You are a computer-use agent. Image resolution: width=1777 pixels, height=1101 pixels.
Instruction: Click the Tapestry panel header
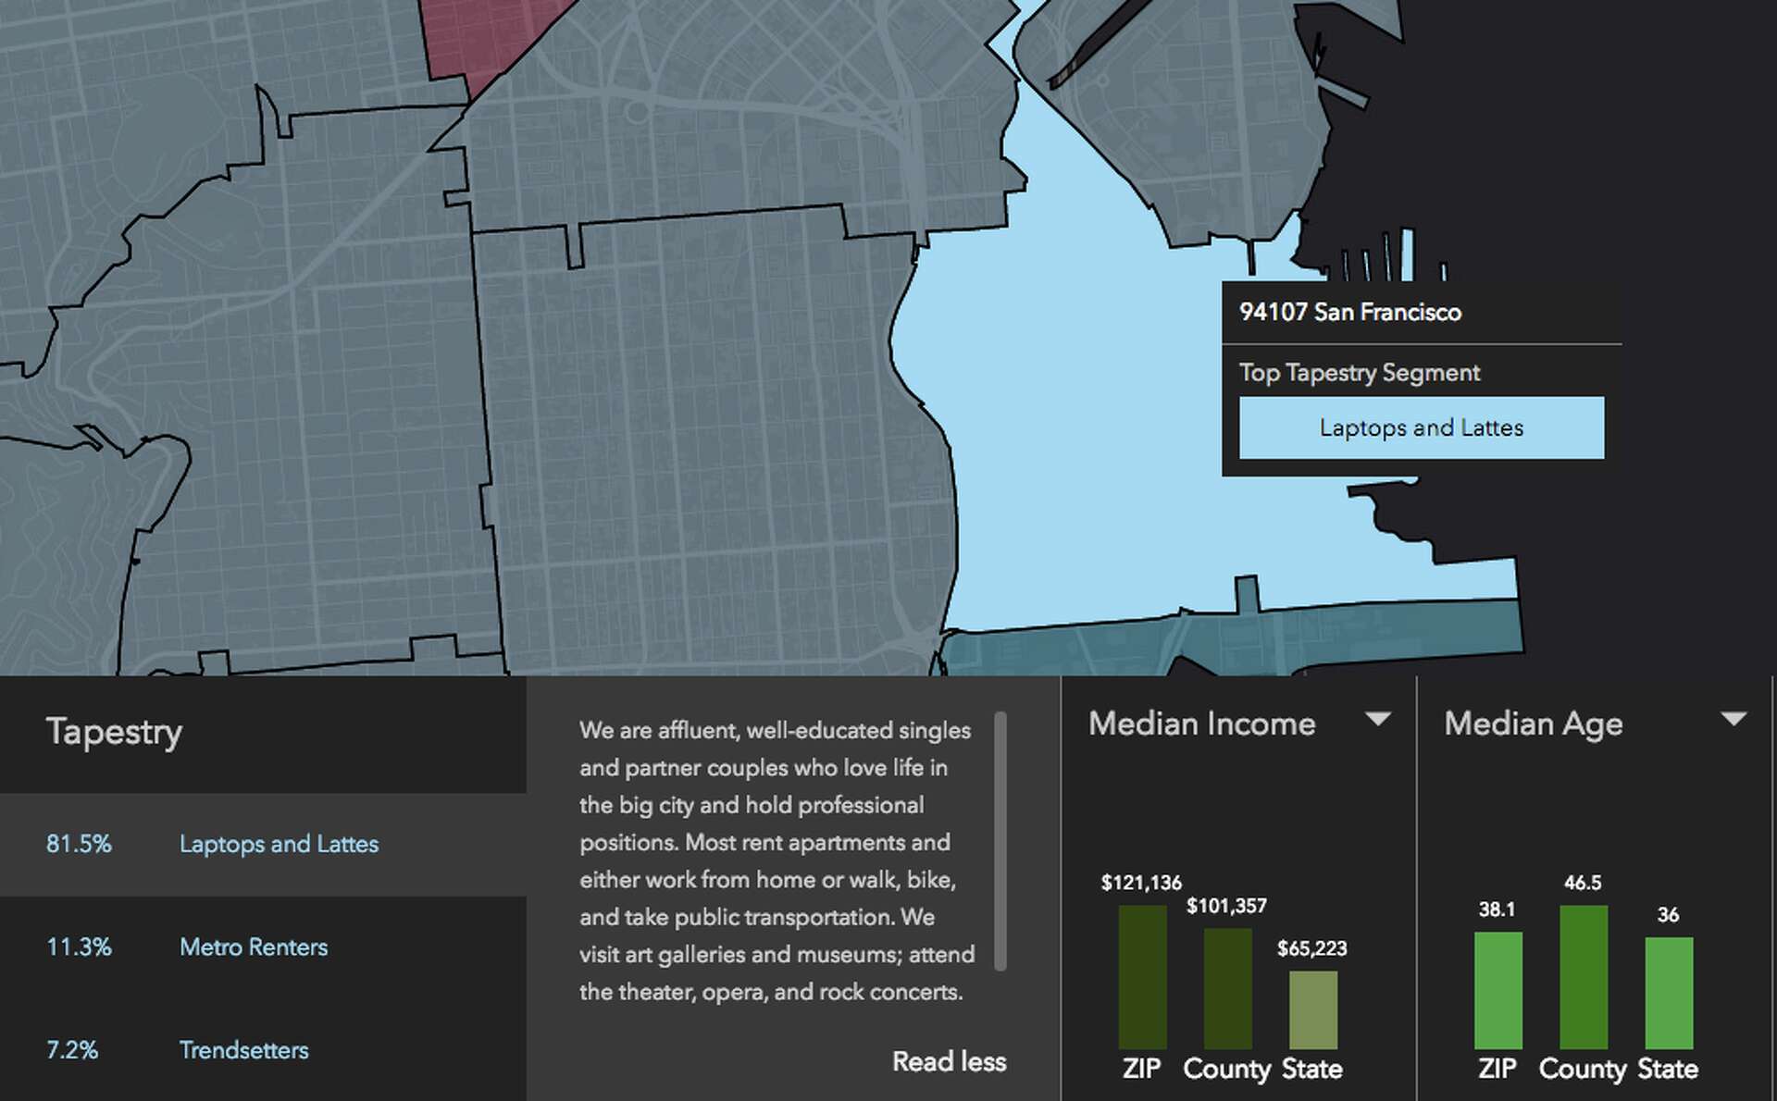pyautogui.click(x=114, y=732)
